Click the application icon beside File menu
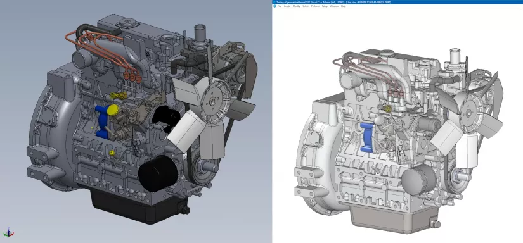 (275, 6)
